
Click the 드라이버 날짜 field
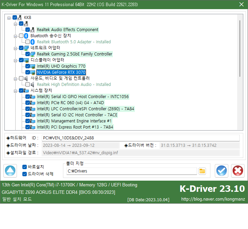81,145
